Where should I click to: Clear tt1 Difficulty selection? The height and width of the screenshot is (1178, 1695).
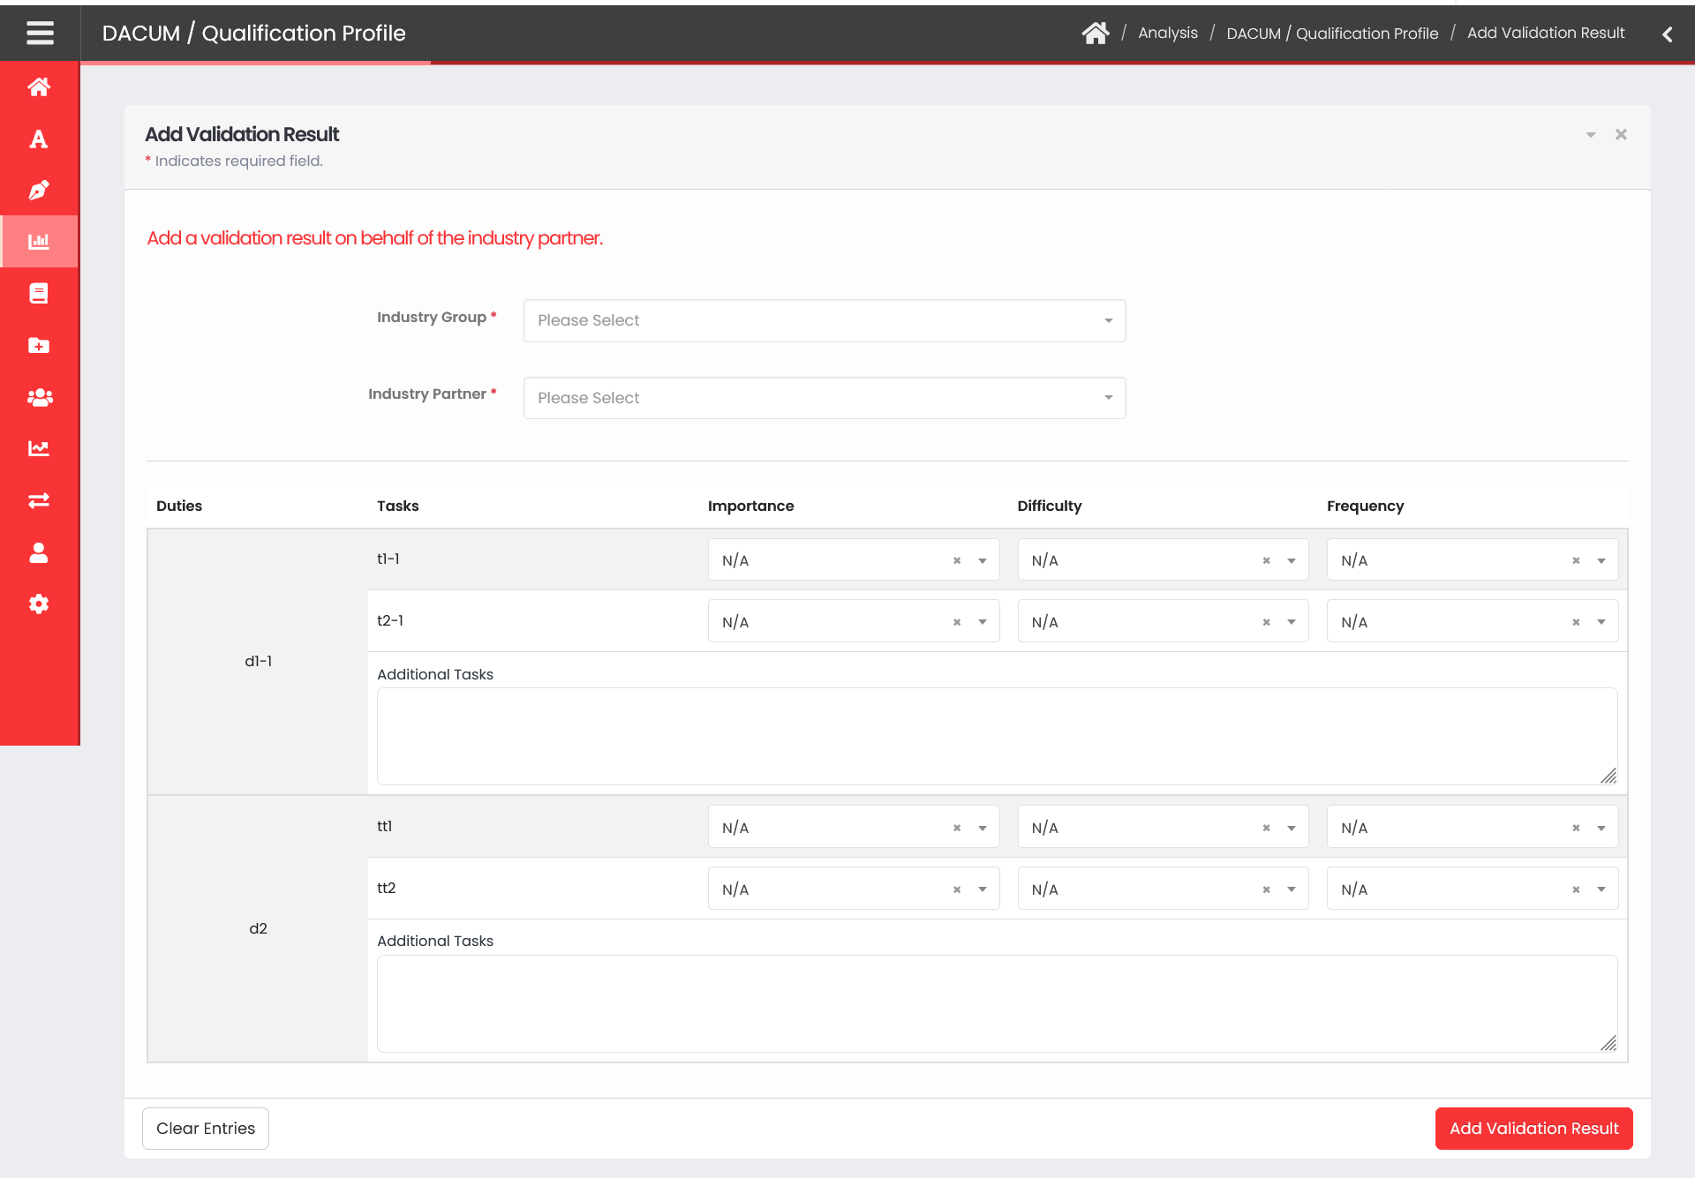pos(1266,828)
